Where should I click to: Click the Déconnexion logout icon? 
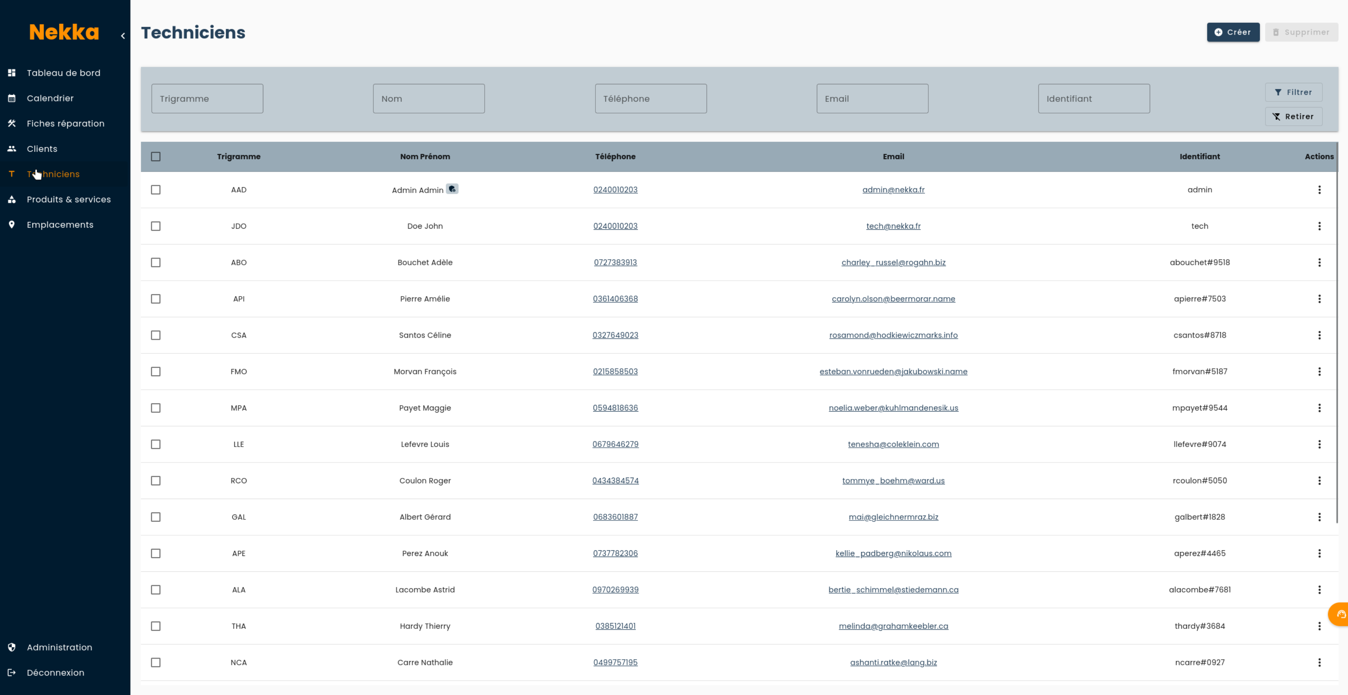coord(12,673)
